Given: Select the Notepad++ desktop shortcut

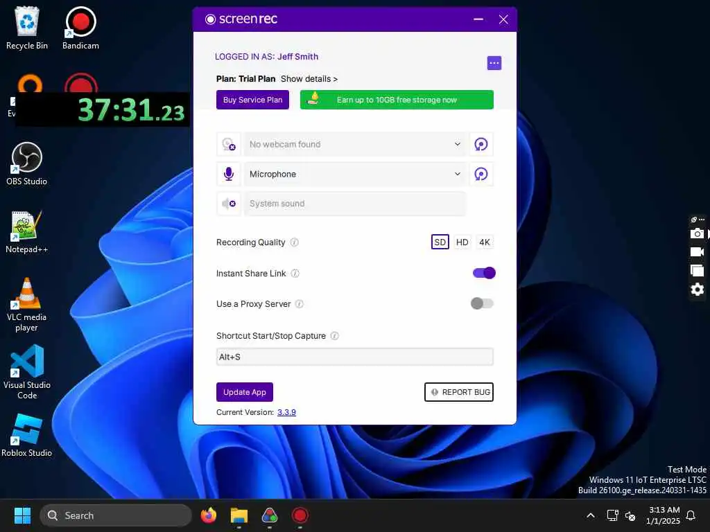Looking at the screenshot, I should [27, 231].
